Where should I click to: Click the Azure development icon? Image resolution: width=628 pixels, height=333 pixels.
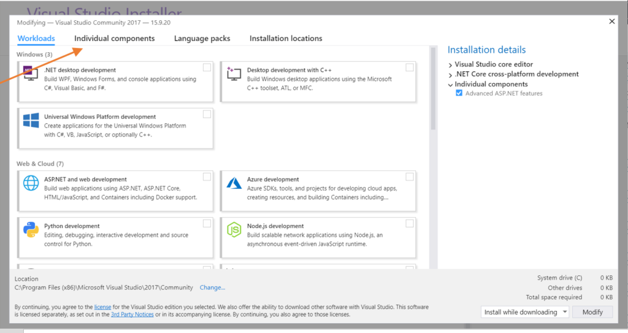point(234,183)
